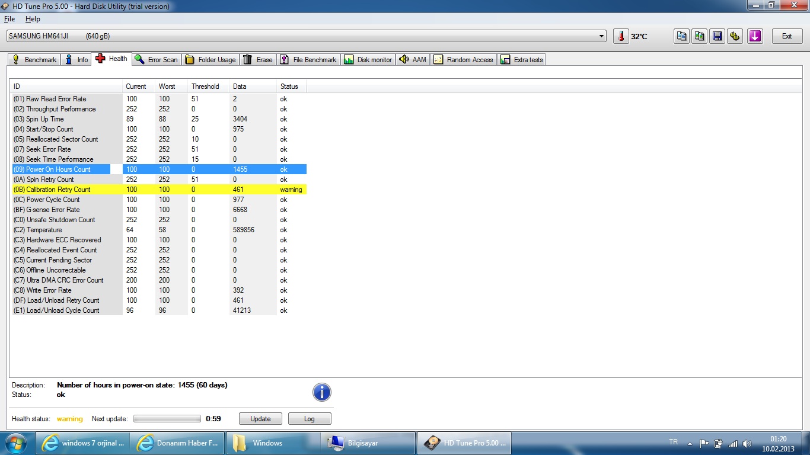Click the Current column header
This screenshot has width=810, height=455.
(139, 86)
